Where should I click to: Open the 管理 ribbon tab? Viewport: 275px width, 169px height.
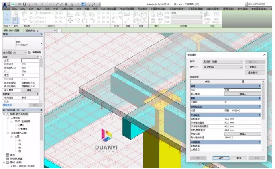[x=95, y=9]
